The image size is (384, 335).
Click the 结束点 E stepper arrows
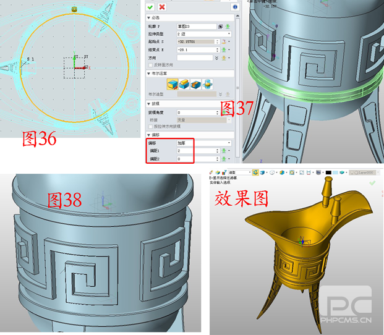(x=216, y=49)
